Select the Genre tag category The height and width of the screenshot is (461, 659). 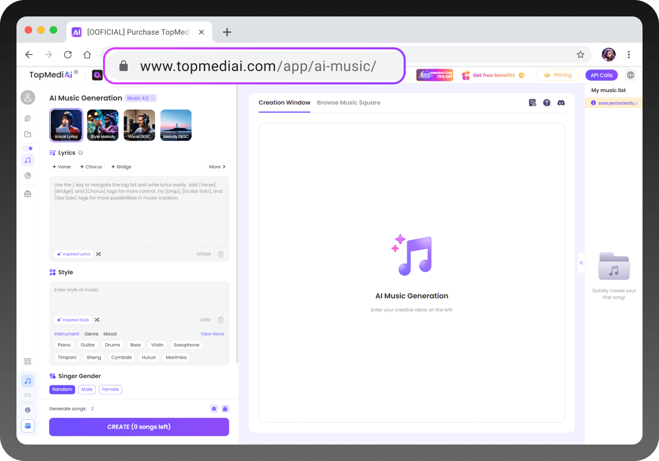(91, 334)
